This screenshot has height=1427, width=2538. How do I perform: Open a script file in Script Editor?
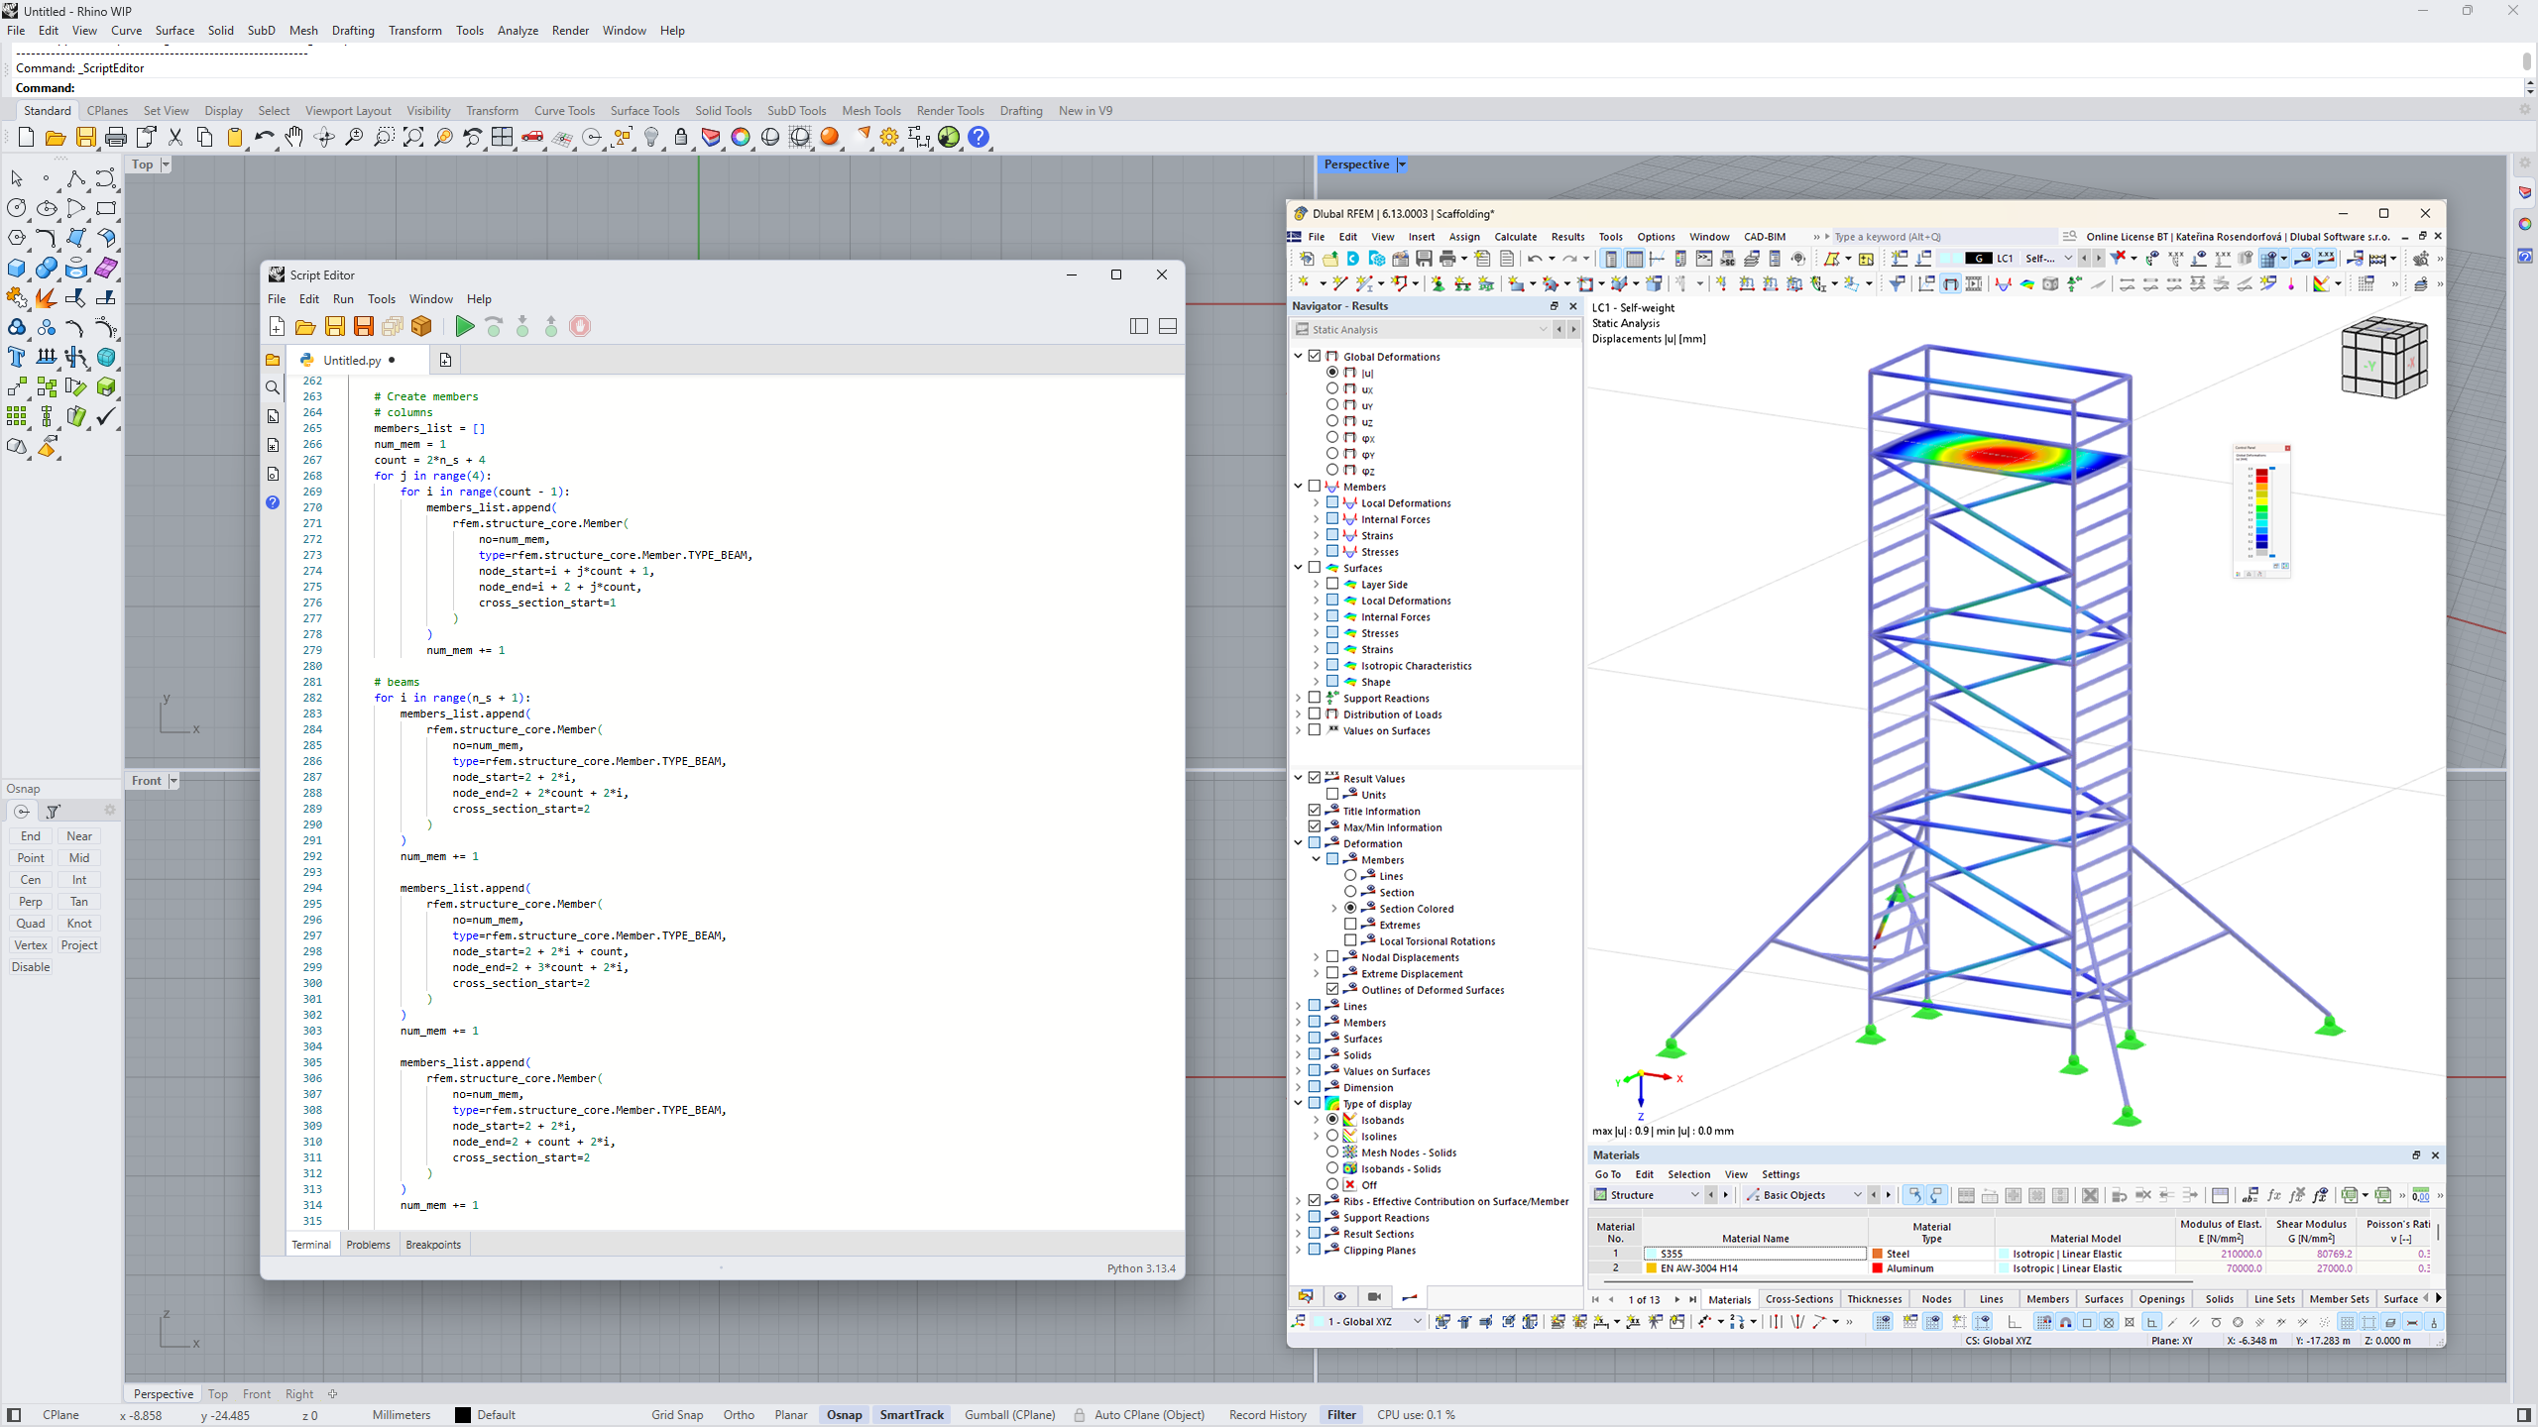(x=305, y=326)
